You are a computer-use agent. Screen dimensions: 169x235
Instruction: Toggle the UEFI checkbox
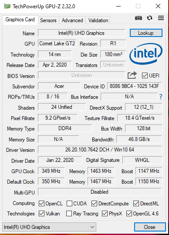(145, 76)
